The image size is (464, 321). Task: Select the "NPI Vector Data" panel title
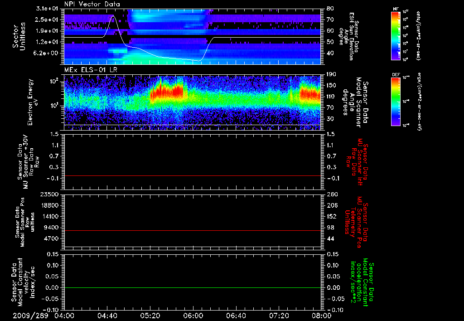92,4
